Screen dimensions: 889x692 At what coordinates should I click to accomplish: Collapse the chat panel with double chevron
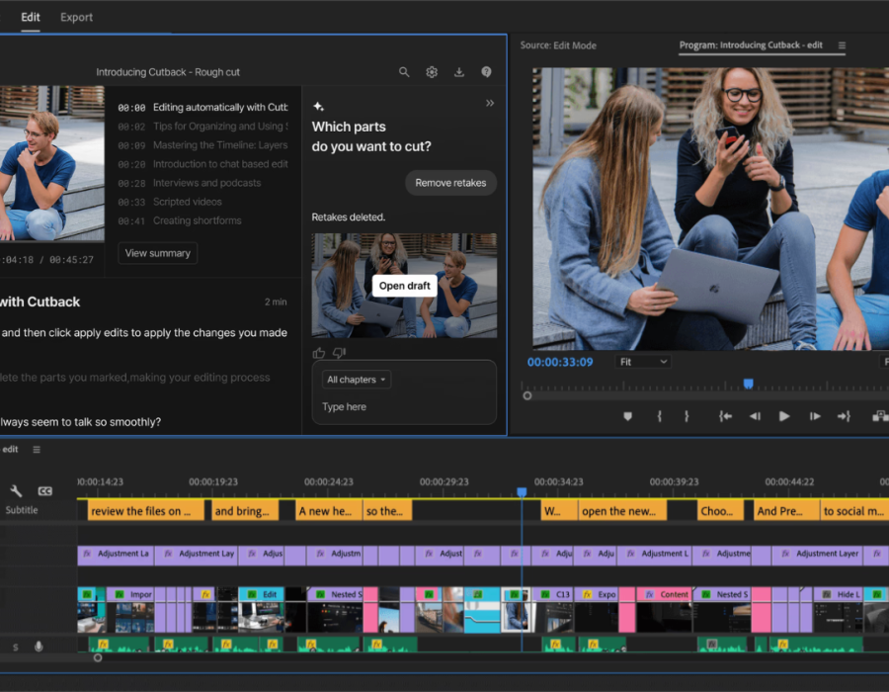[x=489, y=103]
